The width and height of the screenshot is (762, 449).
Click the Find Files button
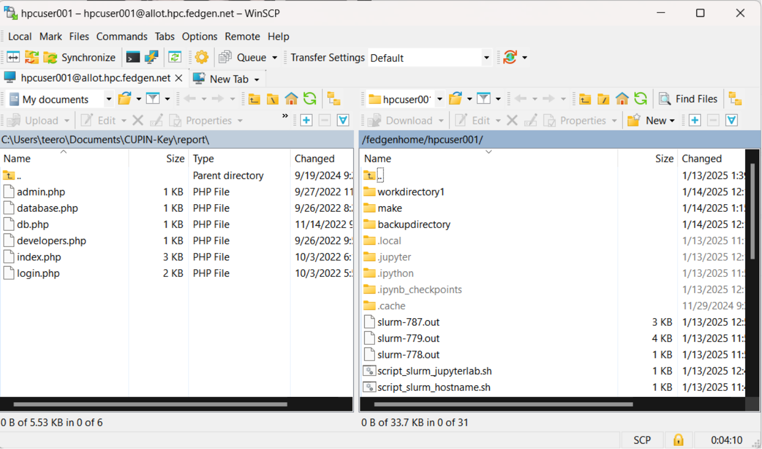click(x=688, y=99)
